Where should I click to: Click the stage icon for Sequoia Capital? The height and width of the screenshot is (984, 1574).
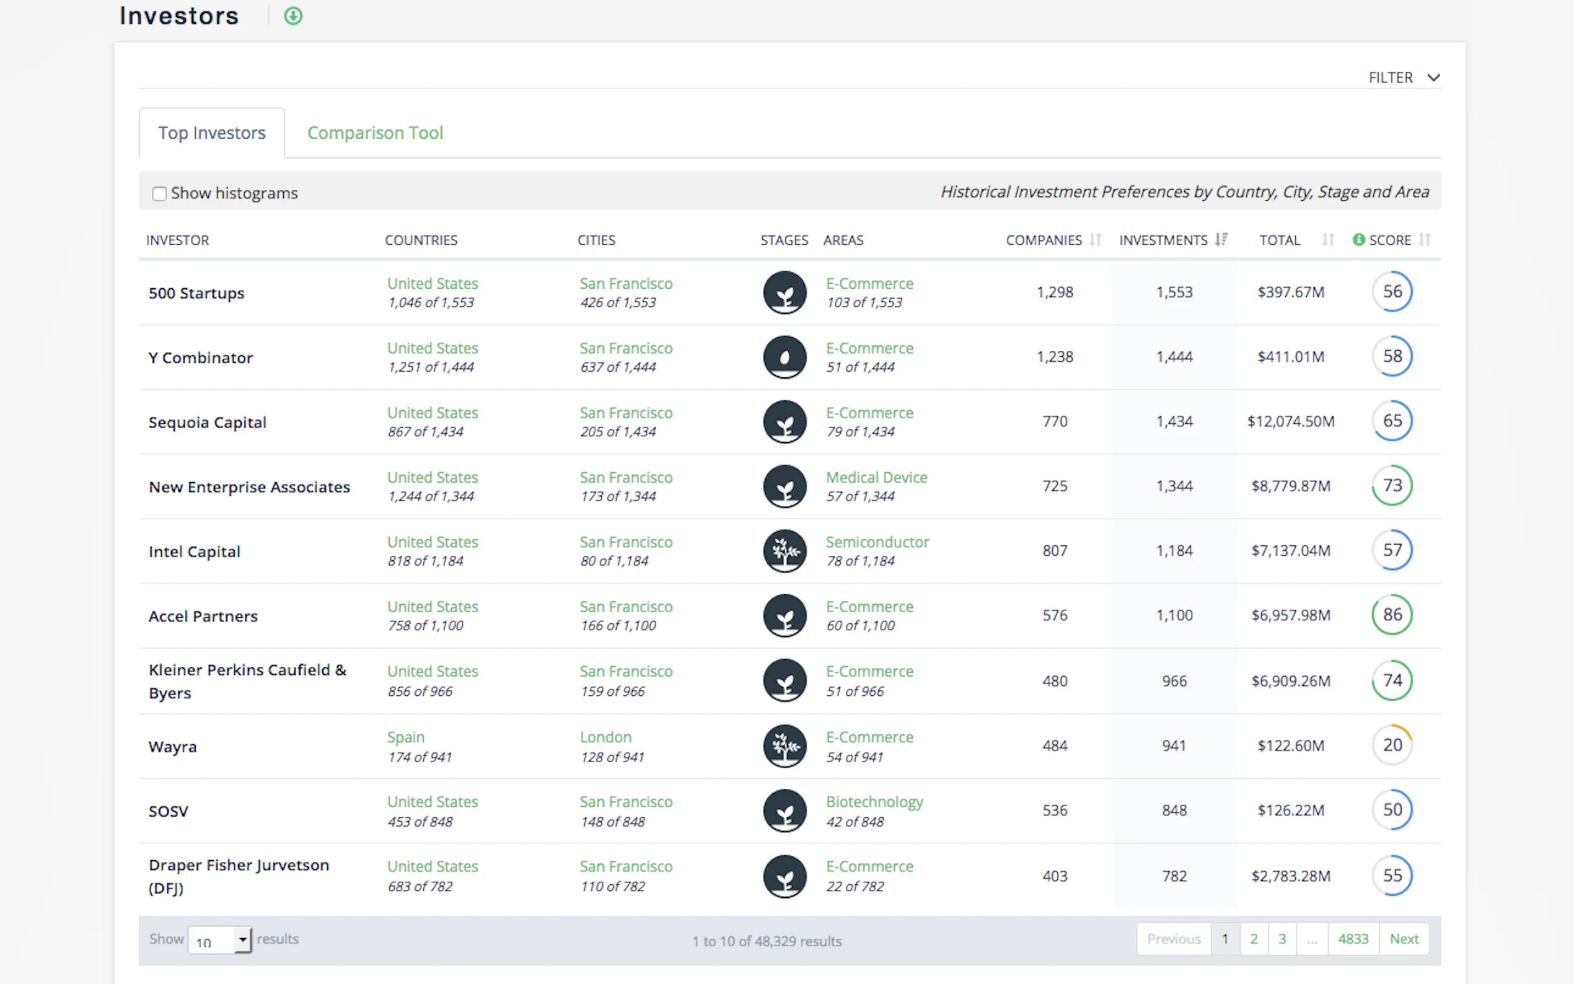pyautogui.click(x=785, y=422)
